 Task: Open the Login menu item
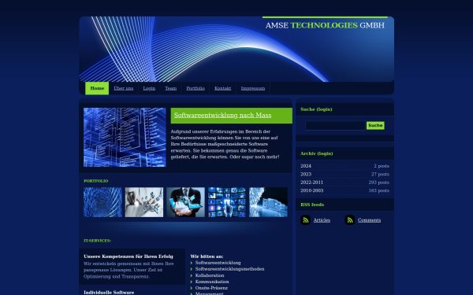pyautogui.click(x=149, y=88)
